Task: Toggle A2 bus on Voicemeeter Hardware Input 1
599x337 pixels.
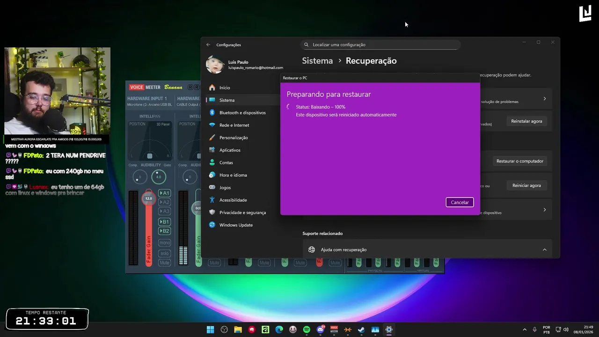Action: point(164,202)
